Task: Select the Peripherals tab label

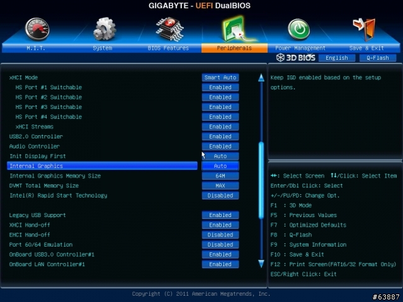Action: coord(234,48)
